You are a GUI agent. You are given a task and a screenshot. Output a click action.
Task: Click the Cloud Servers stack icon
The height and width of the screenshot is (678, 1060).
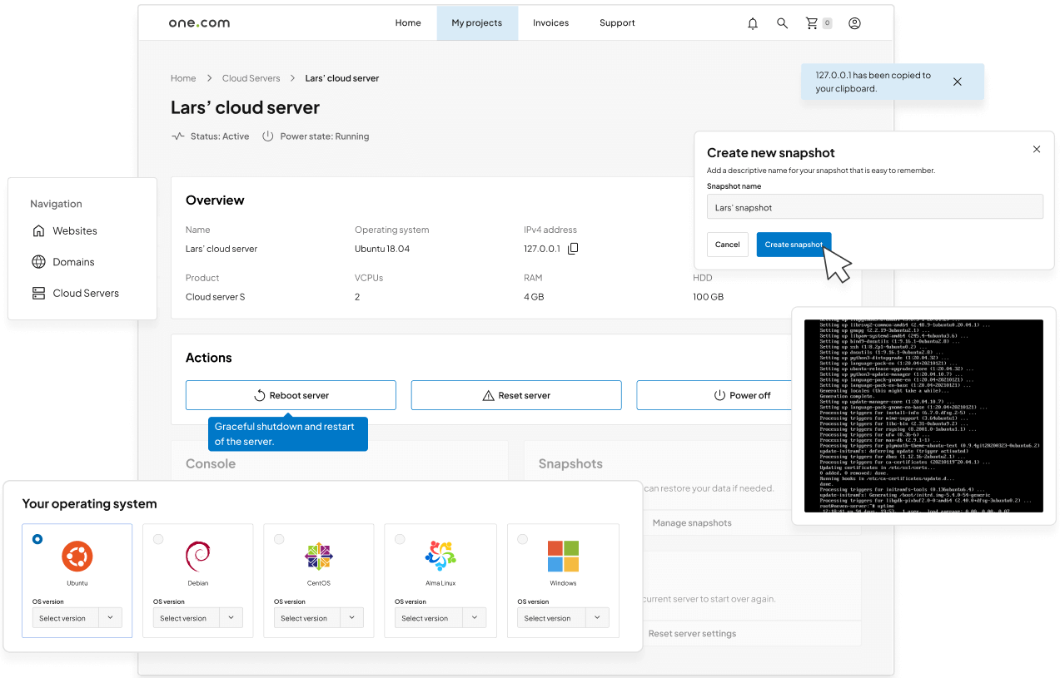[x=38, y=293]
